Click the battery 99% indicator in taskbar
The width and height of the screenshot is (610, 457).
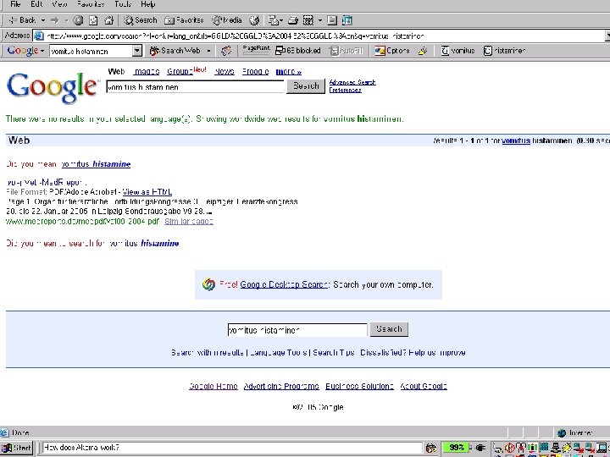[457, 448]
